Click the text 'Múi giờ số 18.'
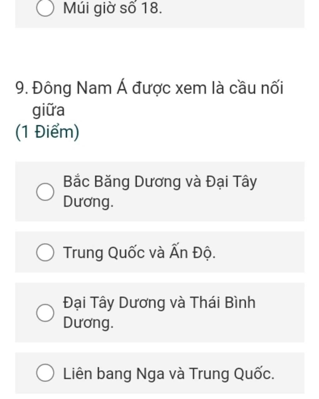This screenshot has width=319, height=399. pyautogui.click(x=112, y=8)
